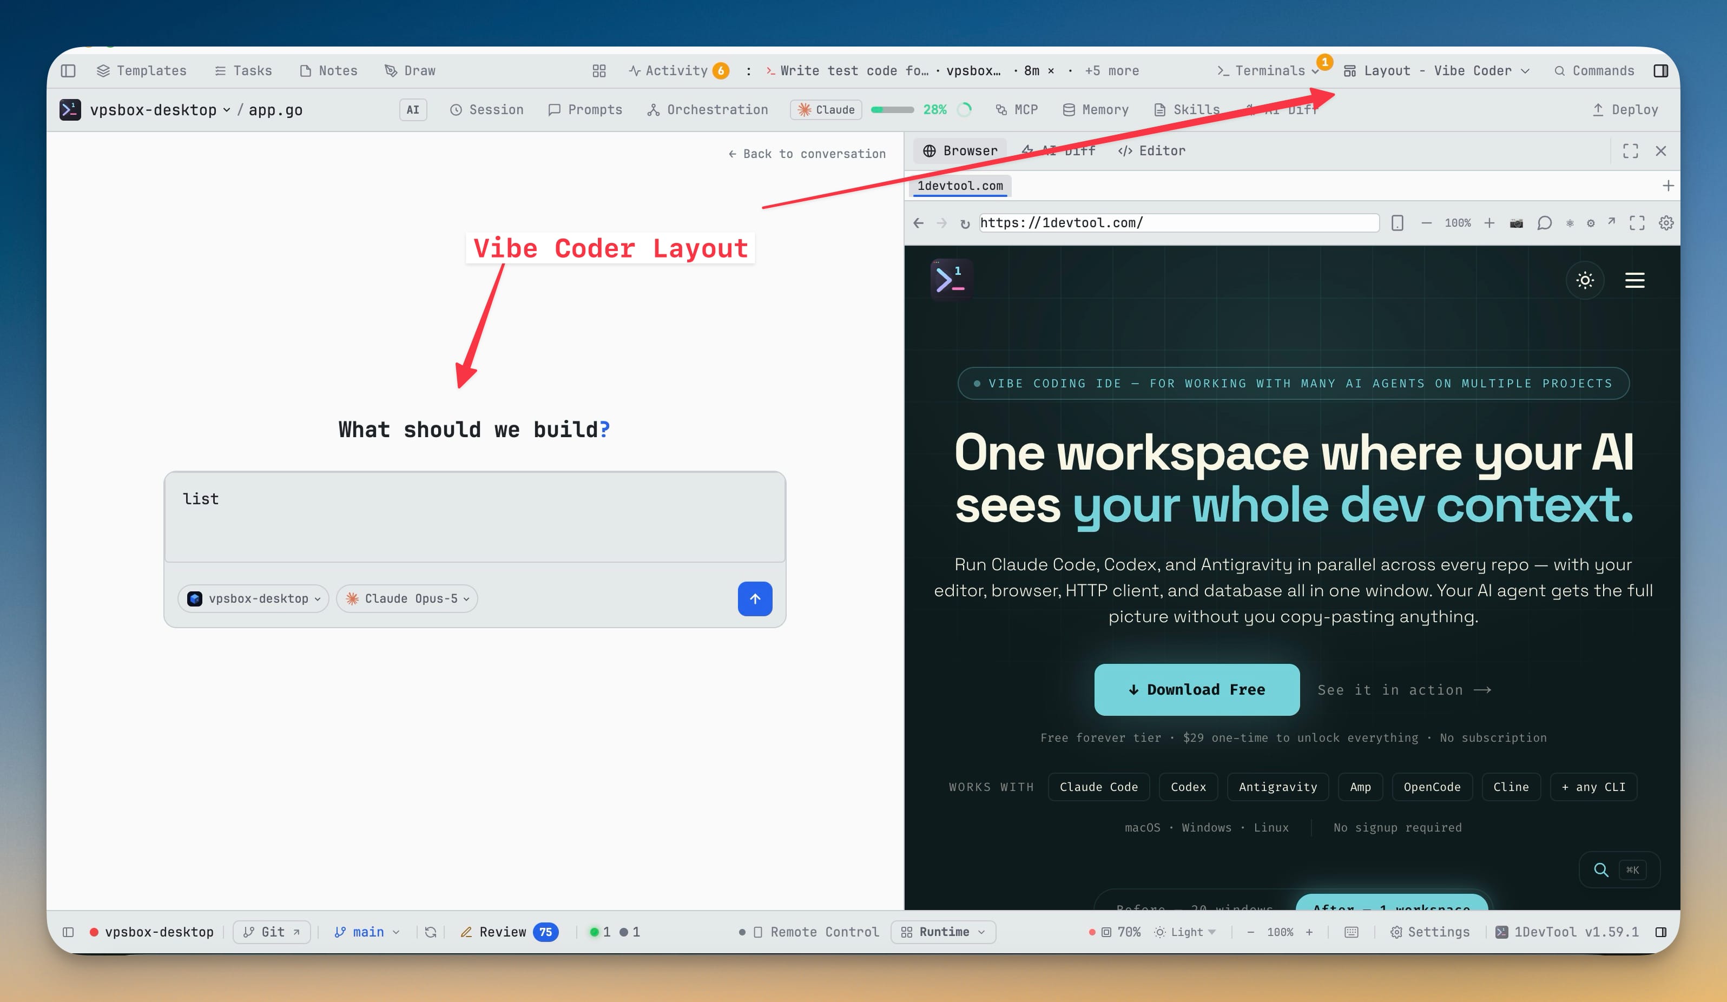Image resolution: width=1727 pixels, height=1002 pixels.
Task: Expand the Claude Opus-5 model selector
Action: point(407,598)
